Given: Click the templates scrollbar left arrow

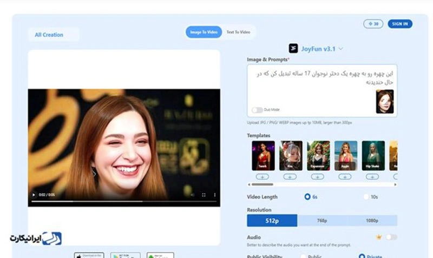Looking at the screenshot, I should coord(249,184).
